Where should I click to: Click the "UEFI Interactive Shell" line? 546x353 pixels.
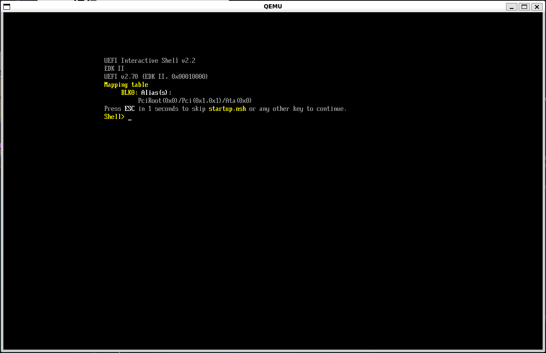point(141,61)
